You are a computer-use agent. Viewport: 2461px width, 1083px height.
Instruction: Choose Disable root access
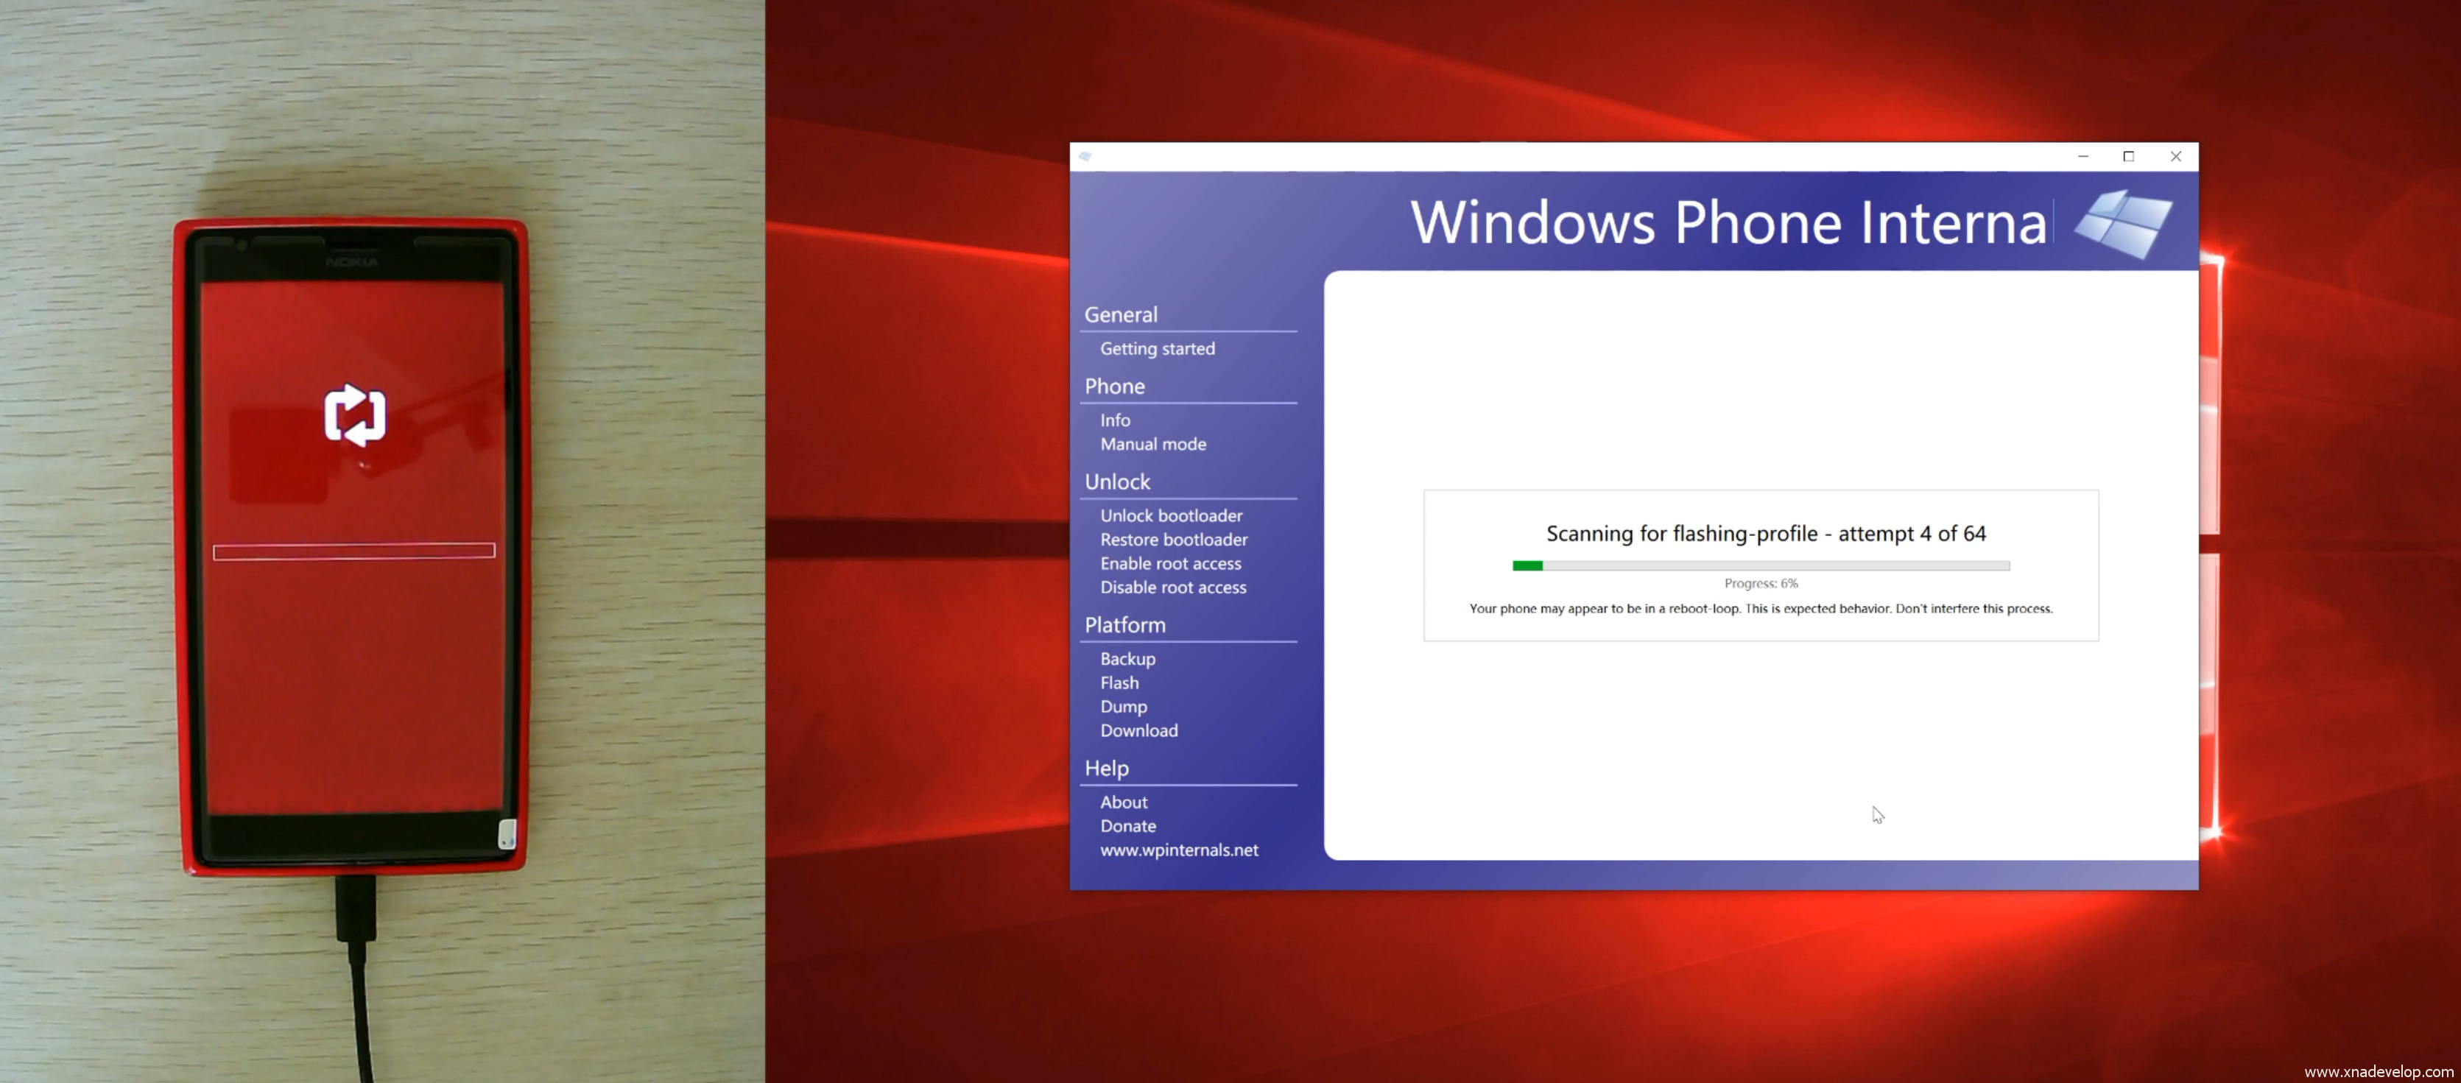click(1172, 588)
